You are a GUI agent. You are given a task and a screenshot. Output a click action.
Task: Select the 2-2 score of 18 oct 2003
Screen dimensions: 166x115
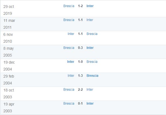(80, 90)
